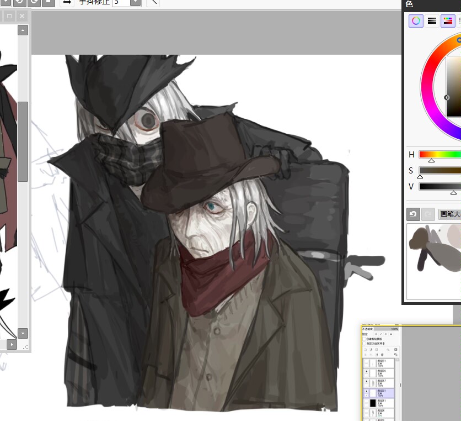Click the reference window scroll-up arrow
This screenshot has width=461, height=421.
click(x=23, y=30)
